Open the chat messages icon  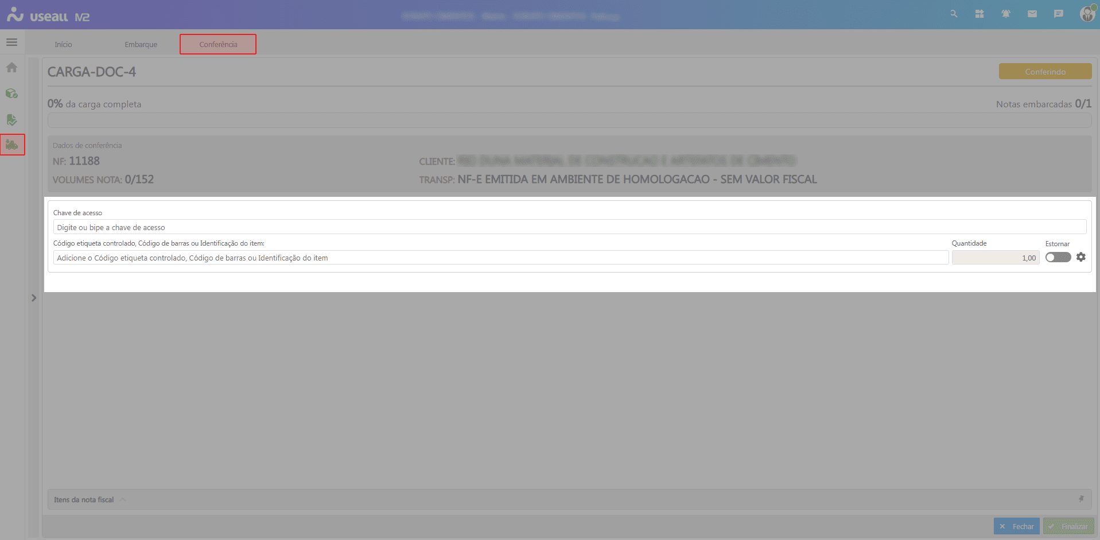point(1059,14)
